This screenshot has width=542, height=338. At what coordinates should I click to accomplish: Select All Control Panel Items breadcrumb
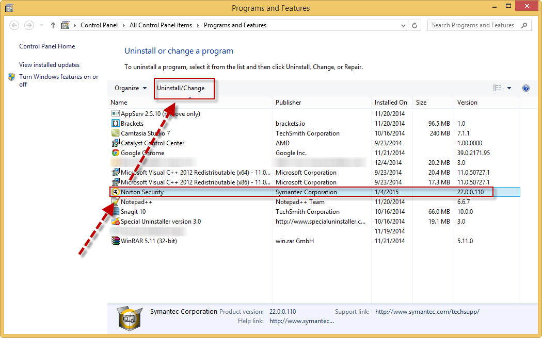pos(161,25)
